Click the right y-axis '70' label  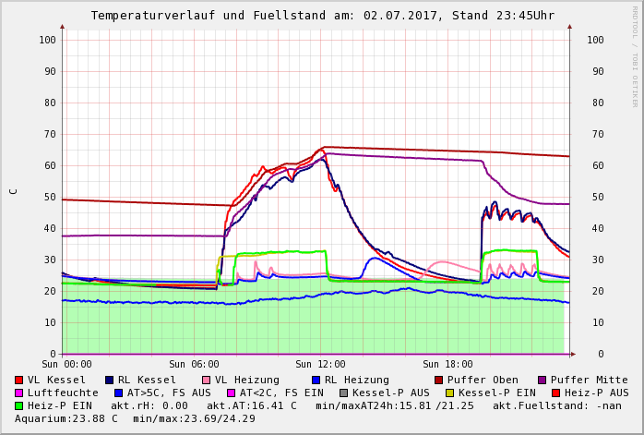pos(598,134)
